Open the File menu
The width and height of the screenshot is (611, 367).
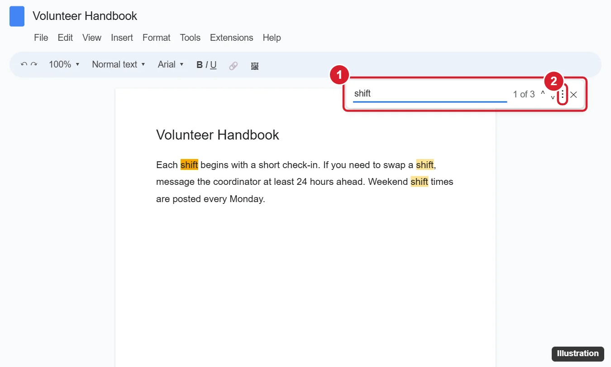[x=41, y=38]
